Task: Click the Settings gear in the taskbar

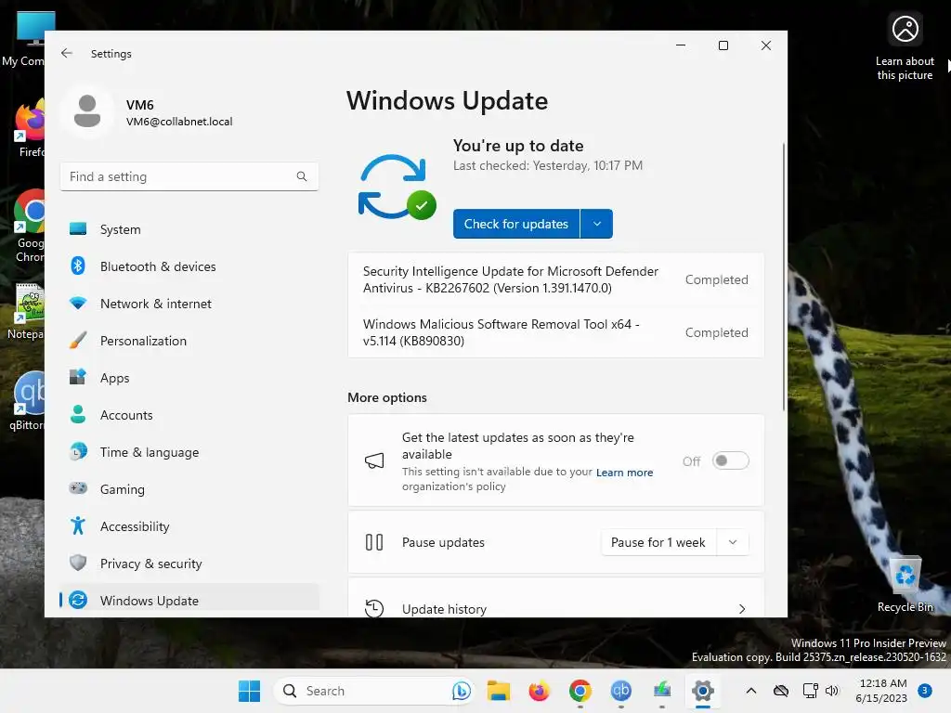Action: (703, 691)
